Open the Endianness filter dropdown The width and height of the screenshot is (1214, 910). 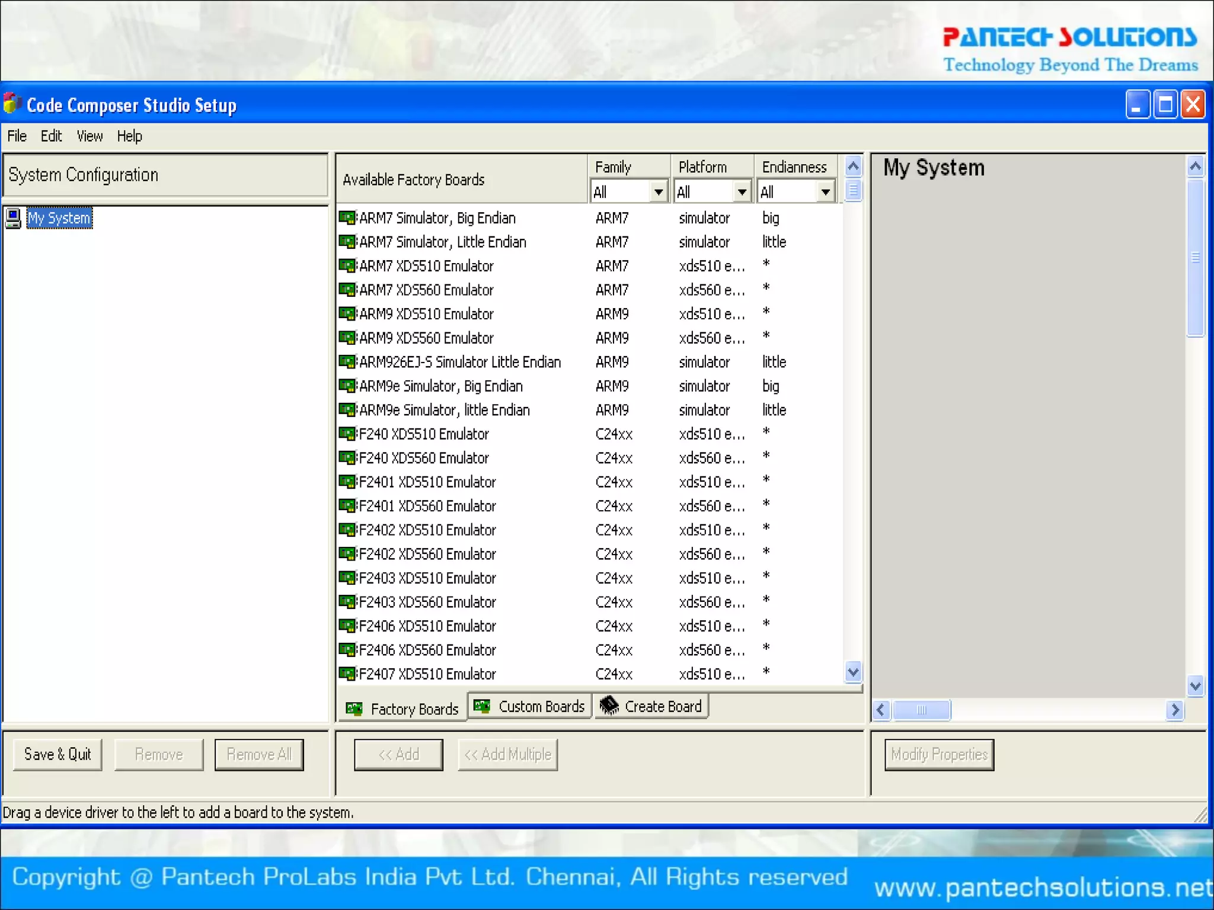coord(825,192)
